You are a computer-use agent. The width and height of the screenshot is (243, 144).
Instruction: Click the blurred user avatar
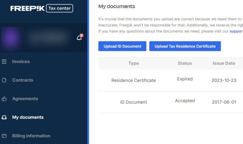[10, 38]
